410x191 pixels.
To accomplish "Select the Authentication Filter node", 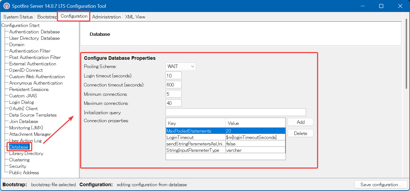I will [30, 51].
